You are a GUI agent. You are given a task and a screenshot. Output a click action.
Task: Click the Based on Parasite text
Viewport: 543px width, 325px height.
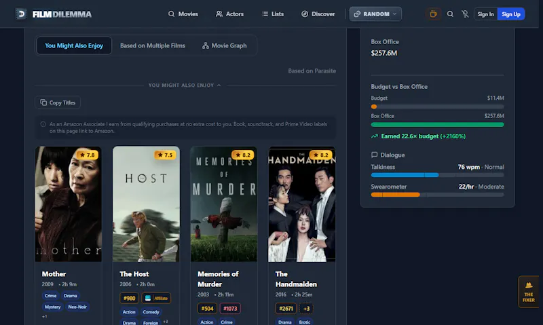tap(312, 71)
